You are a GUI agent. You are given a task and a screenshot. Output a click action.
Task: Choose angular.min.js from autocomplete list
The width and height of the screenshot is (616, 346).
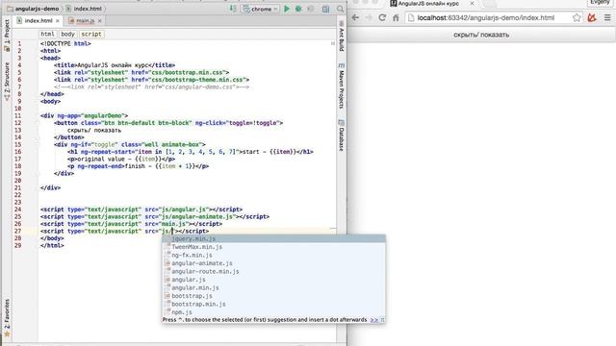(x=273, y=288)
